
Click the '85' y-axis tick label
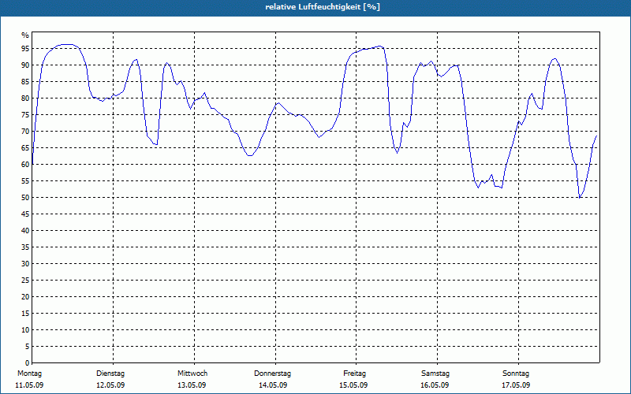[25, 82]
